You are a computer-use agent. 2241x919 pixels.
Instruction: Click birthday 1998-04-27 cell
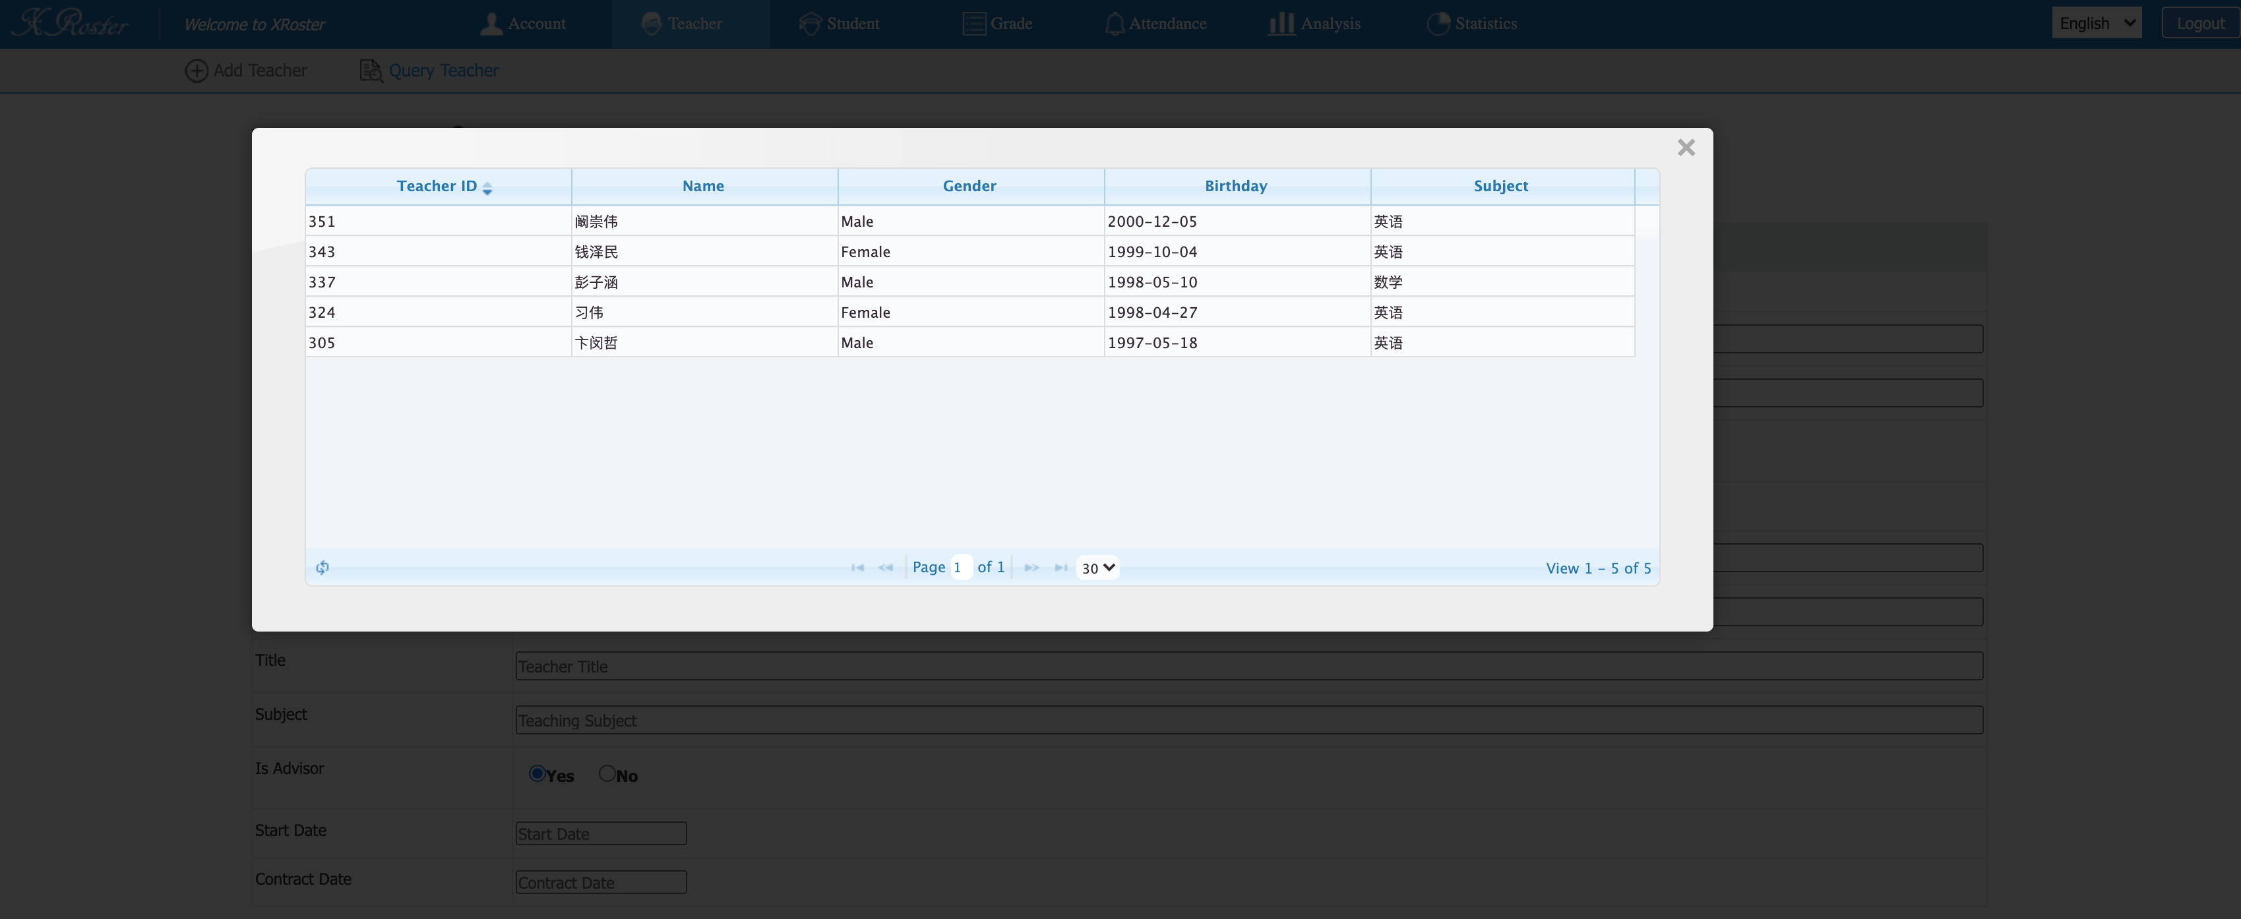pos(1236,312)
